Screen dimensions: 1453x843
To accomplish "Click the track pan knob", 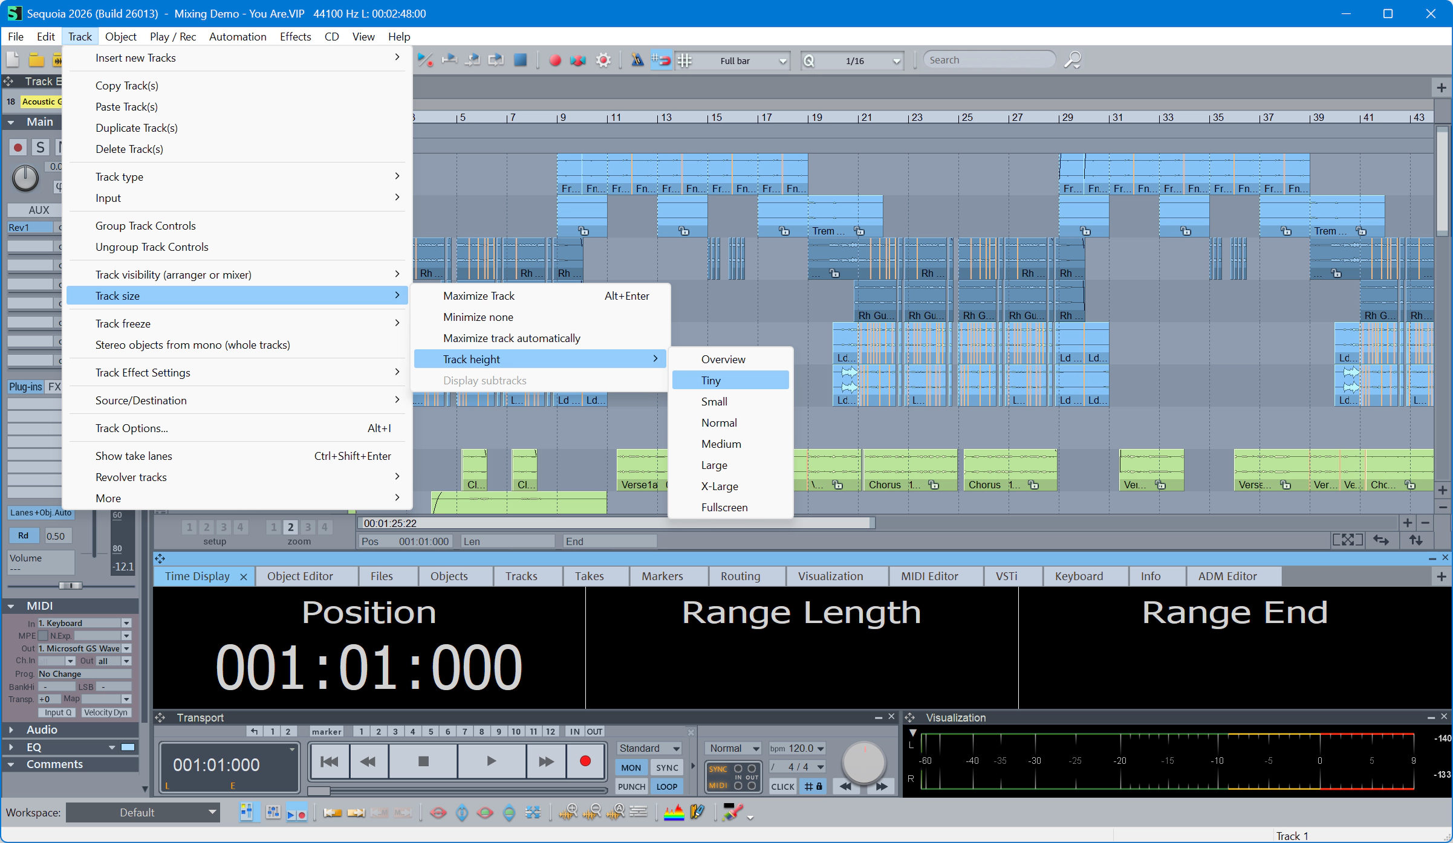I will click(25, 178).
